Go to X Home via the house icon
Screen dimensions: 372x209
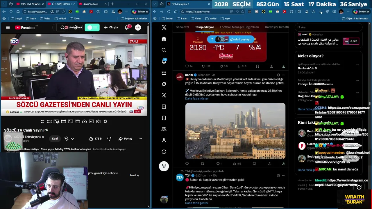tap(164, 39)
